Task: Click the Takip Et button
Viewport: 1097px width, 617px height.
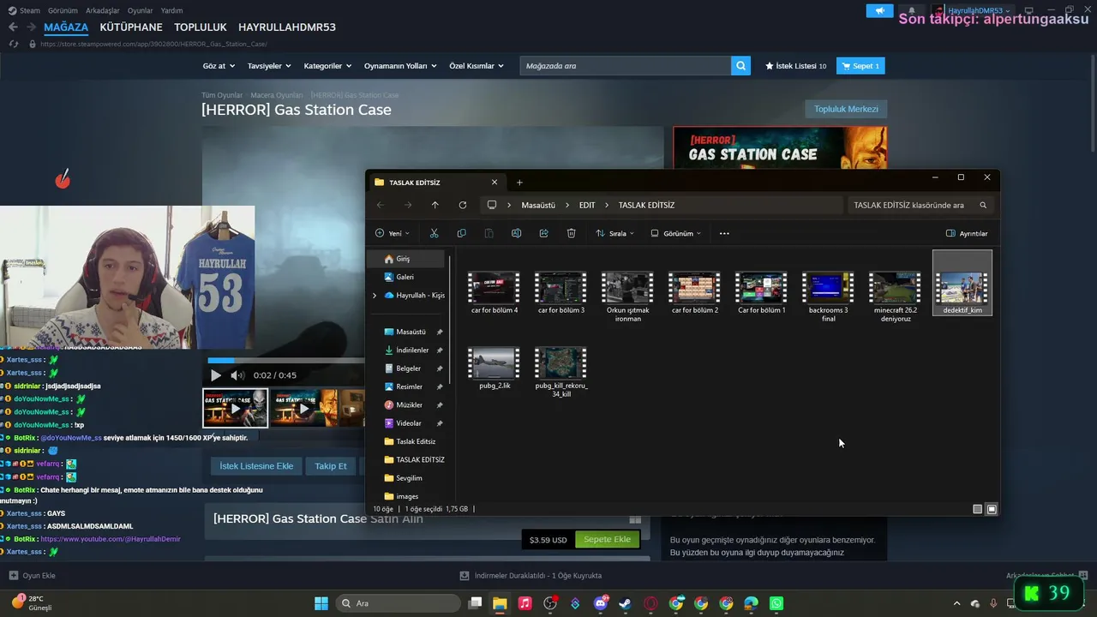Action: tap(331, 466)
